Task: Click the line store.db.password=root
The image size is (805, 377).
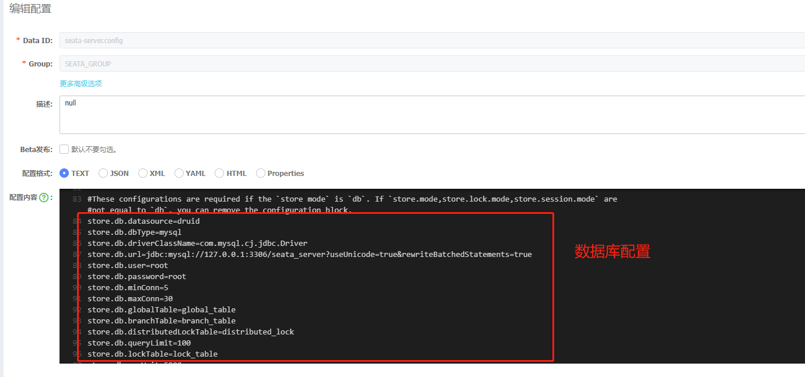Action: click(x=136, y=276)
